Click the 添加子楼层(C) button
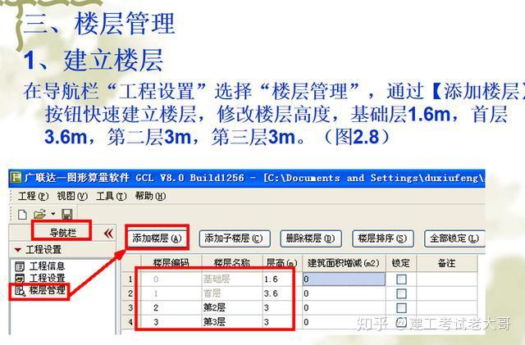This screenshot has height=345, width=525. tap(234, 238)
